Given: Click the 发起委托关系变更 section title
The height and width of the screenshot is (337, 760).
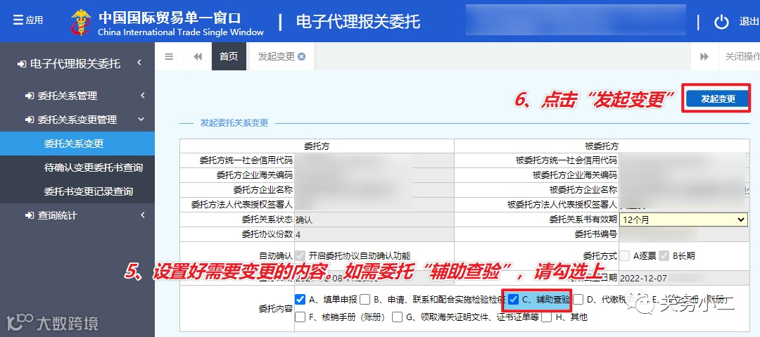Looking at the screenshot, I should click(234, 123).
